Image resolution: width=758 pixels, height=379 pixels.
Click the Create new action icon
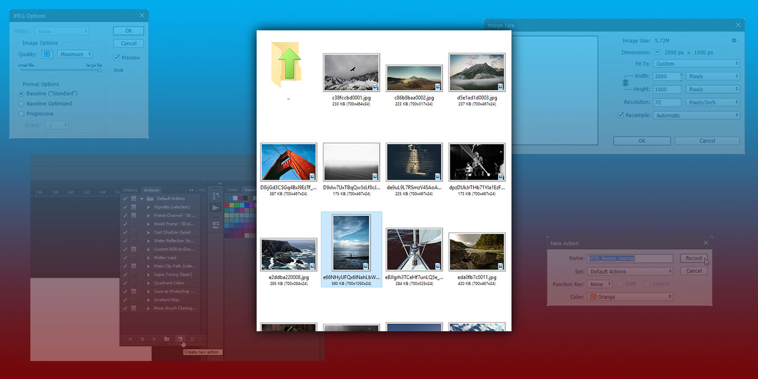point(181,339)
